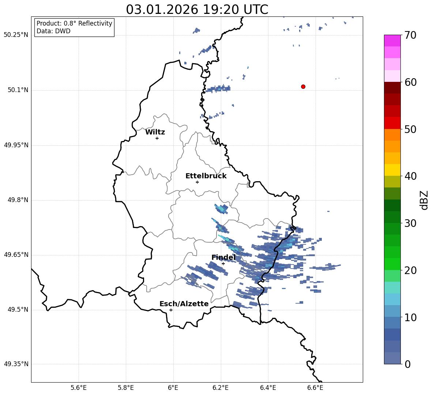This screenshot has width=433, height=395.
Task: Click the 49.5°N latitude label
Action: 18,310
